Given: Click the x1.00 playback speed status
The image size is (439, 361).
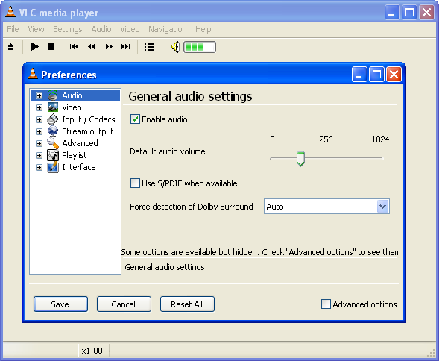Looking at the screenshot, I should (x=92, y=351).
